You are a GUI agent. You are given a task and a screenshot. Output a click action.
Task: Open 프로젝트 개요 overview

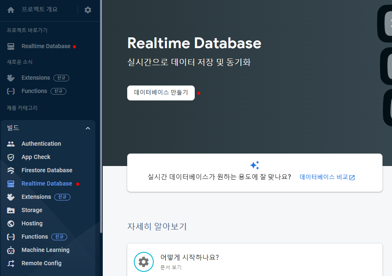(39, 9)
